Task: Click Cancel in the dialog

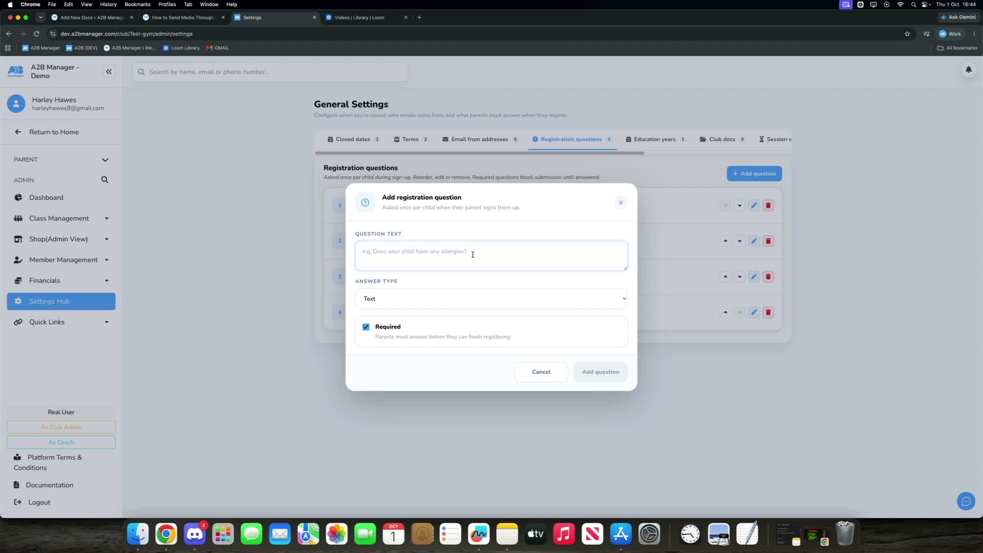Action: 541,372
